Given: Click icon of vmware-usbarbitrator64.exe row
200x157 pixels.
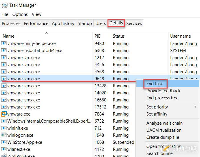Looking at the screenshot, I should tap(4, 51).
